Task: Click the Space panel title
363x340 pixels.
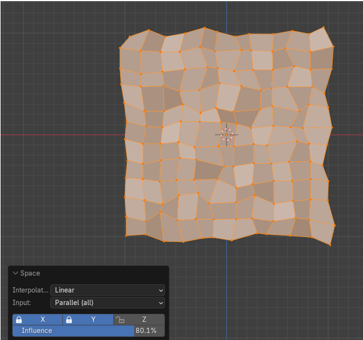Action: point(30,273)
